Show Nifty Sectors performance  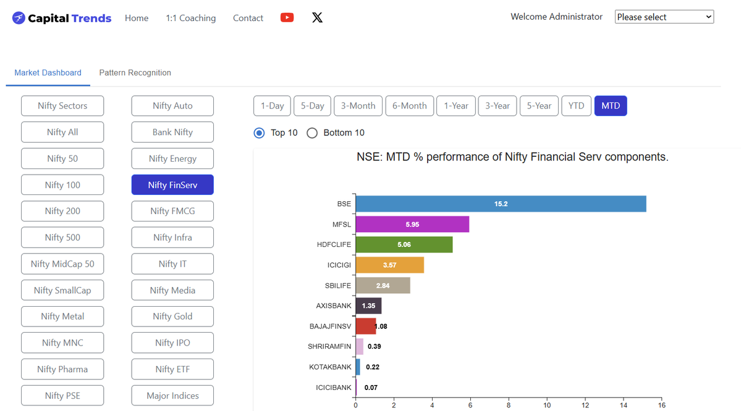coord(62,106)
